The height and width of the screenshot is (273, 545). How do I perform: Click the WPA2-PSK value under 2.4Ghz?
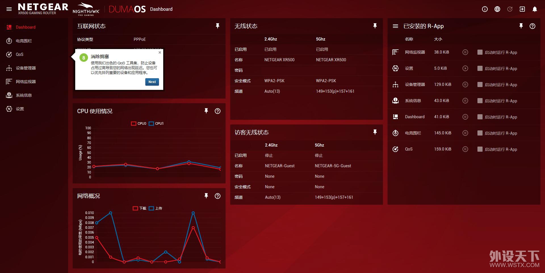pyautogui.click(x=274, y=81)
